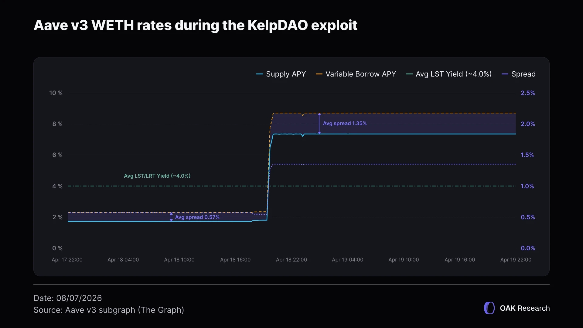The image size is (583, 328).
Task: Click the 'Apr 19 04:00' time label
Action: (x=347, y=260)
